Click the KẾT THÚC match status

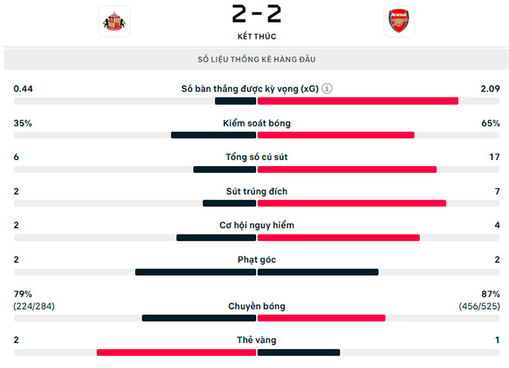pos(257,36)
